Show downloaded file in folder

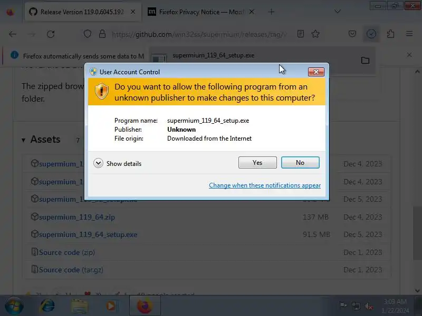click(x=365, y=60)
